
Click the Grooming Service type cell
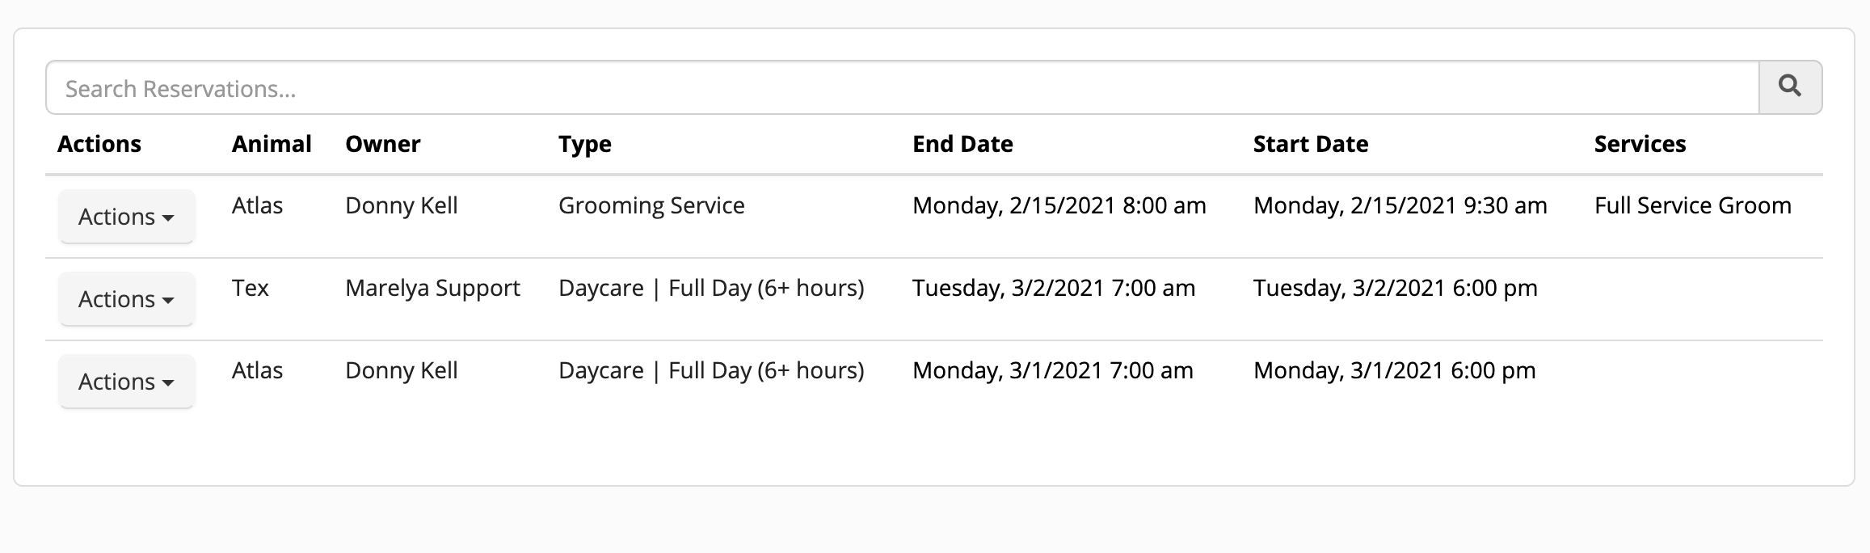pyautogui.click(x=651, y=206)
